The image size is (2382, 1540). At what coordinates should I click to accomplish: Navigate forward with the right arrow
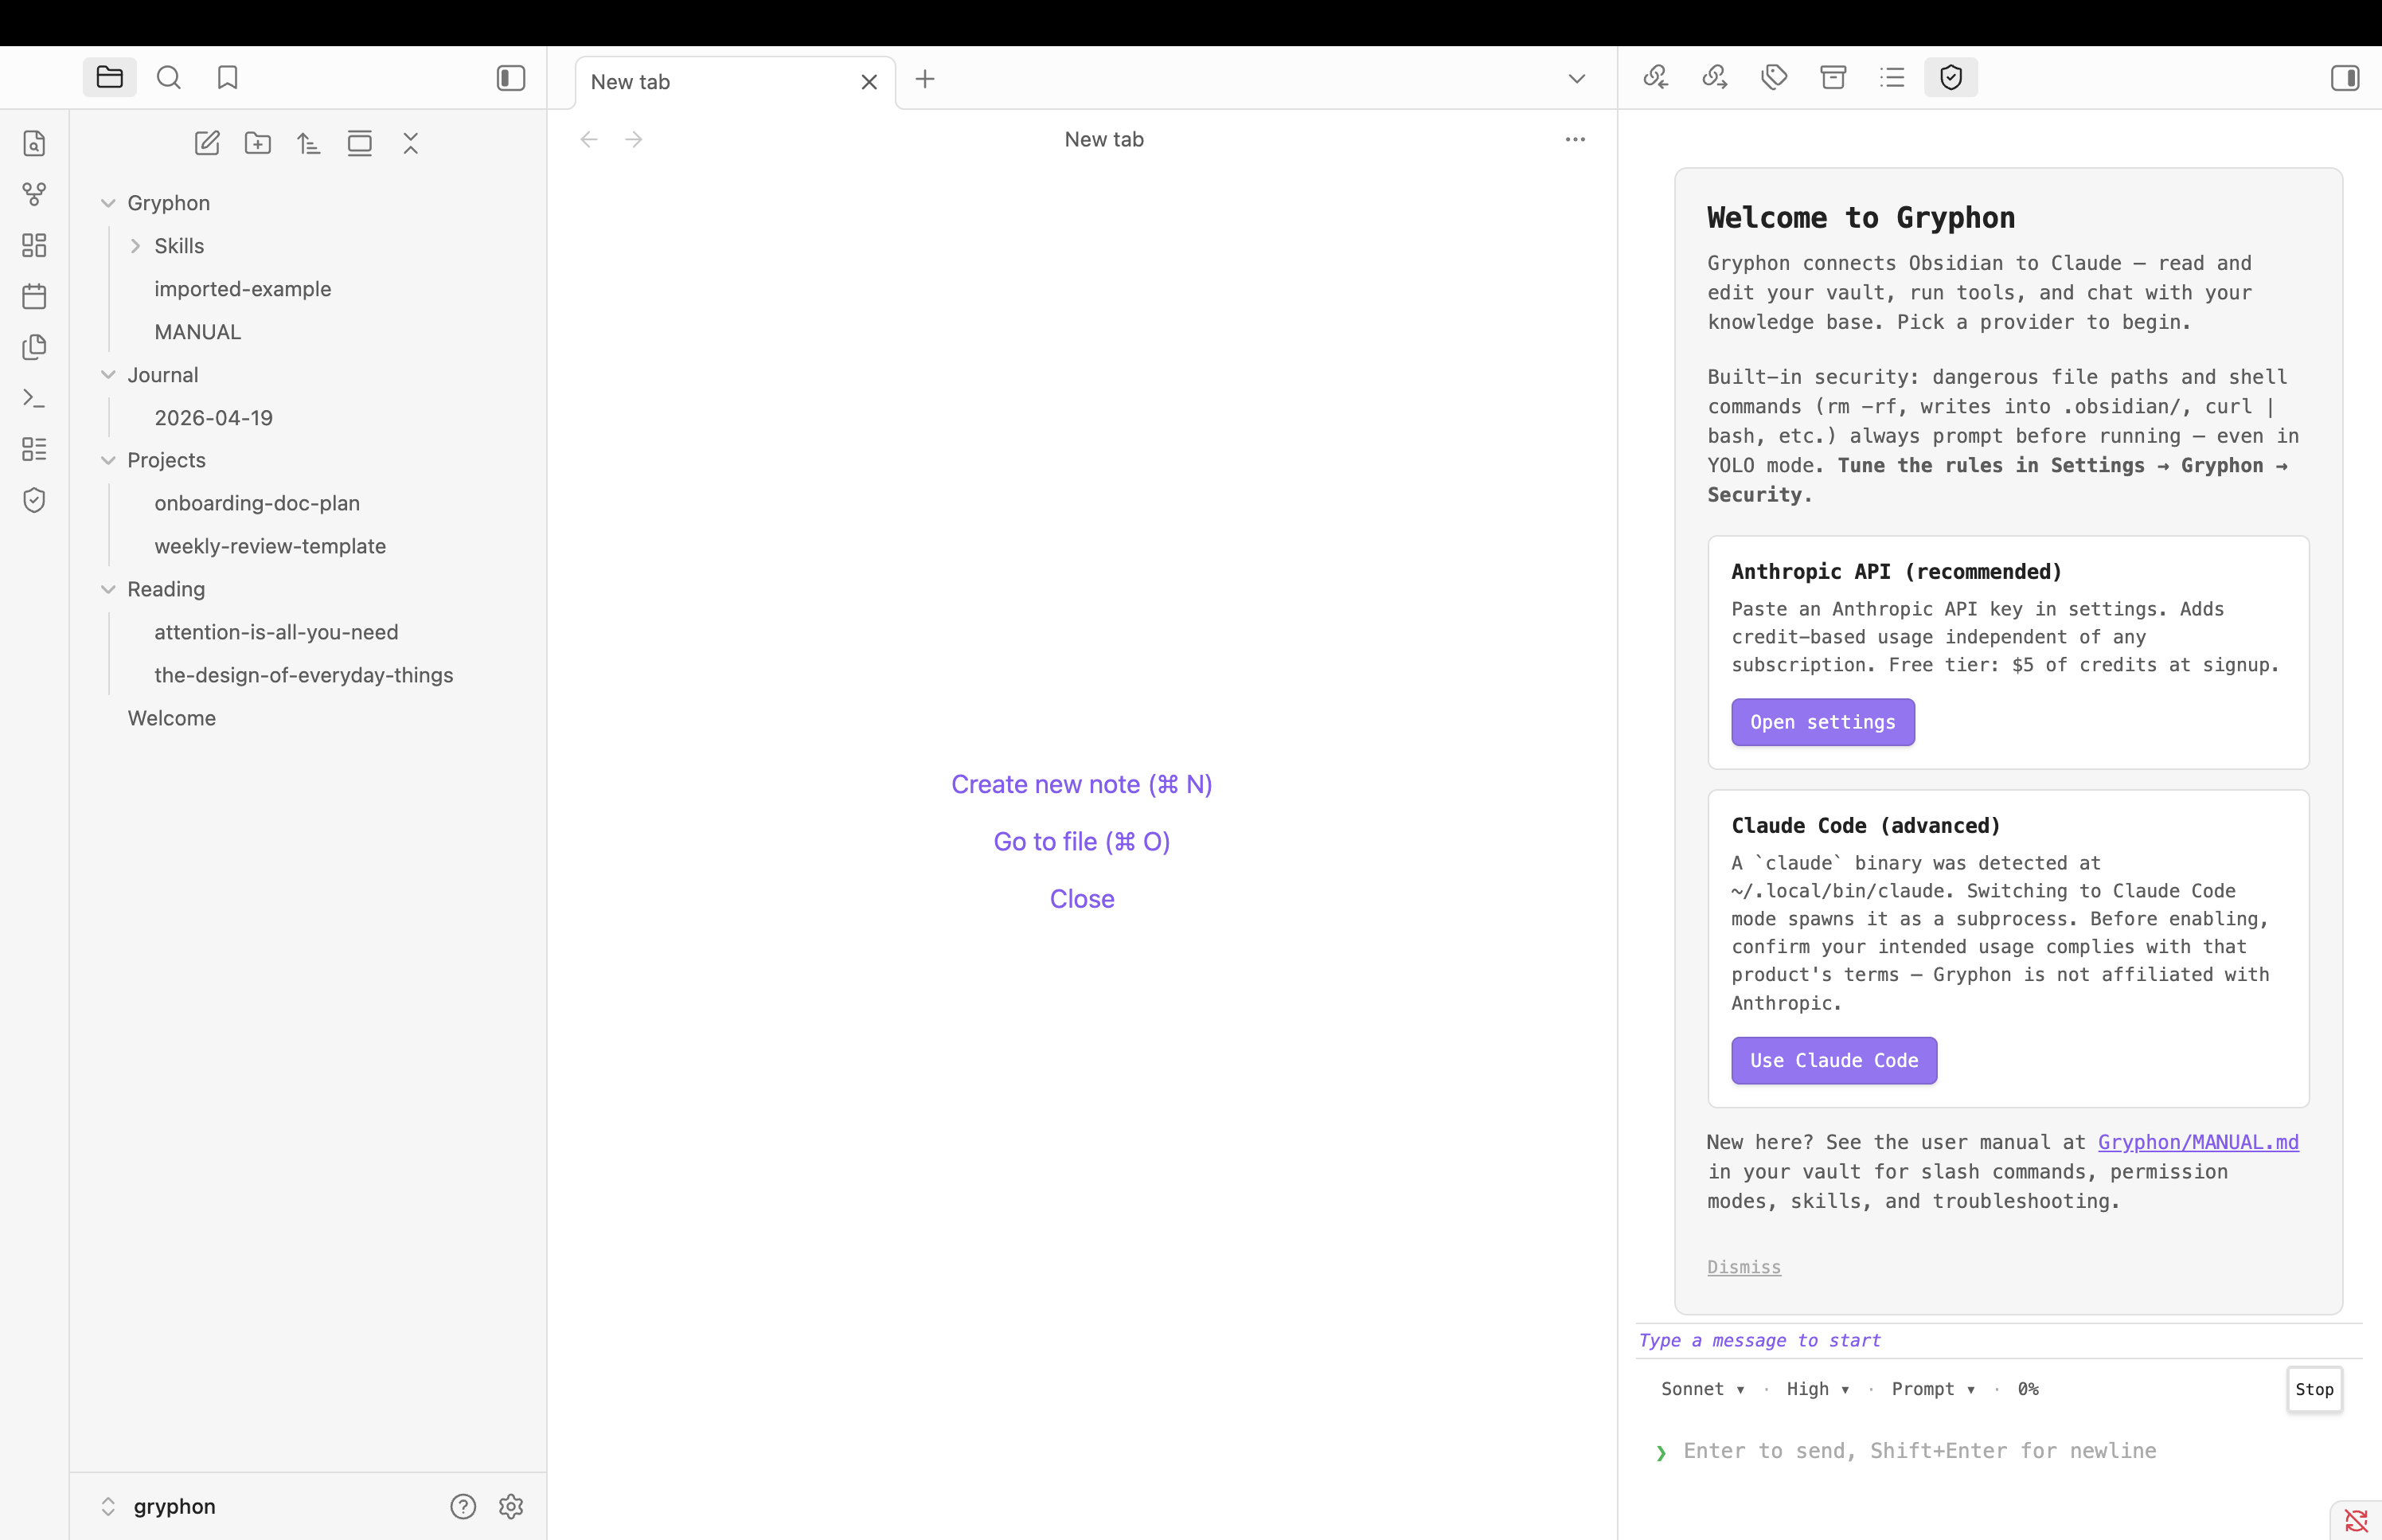(x=634, y=140)
